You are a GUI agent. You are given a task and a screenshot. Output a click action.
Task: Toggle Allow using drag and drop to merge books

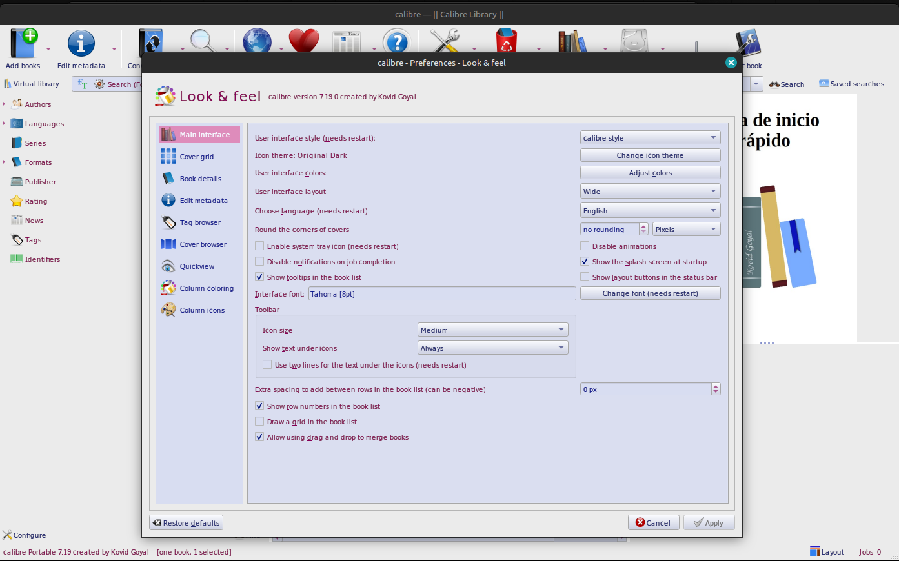coord(259,437)
